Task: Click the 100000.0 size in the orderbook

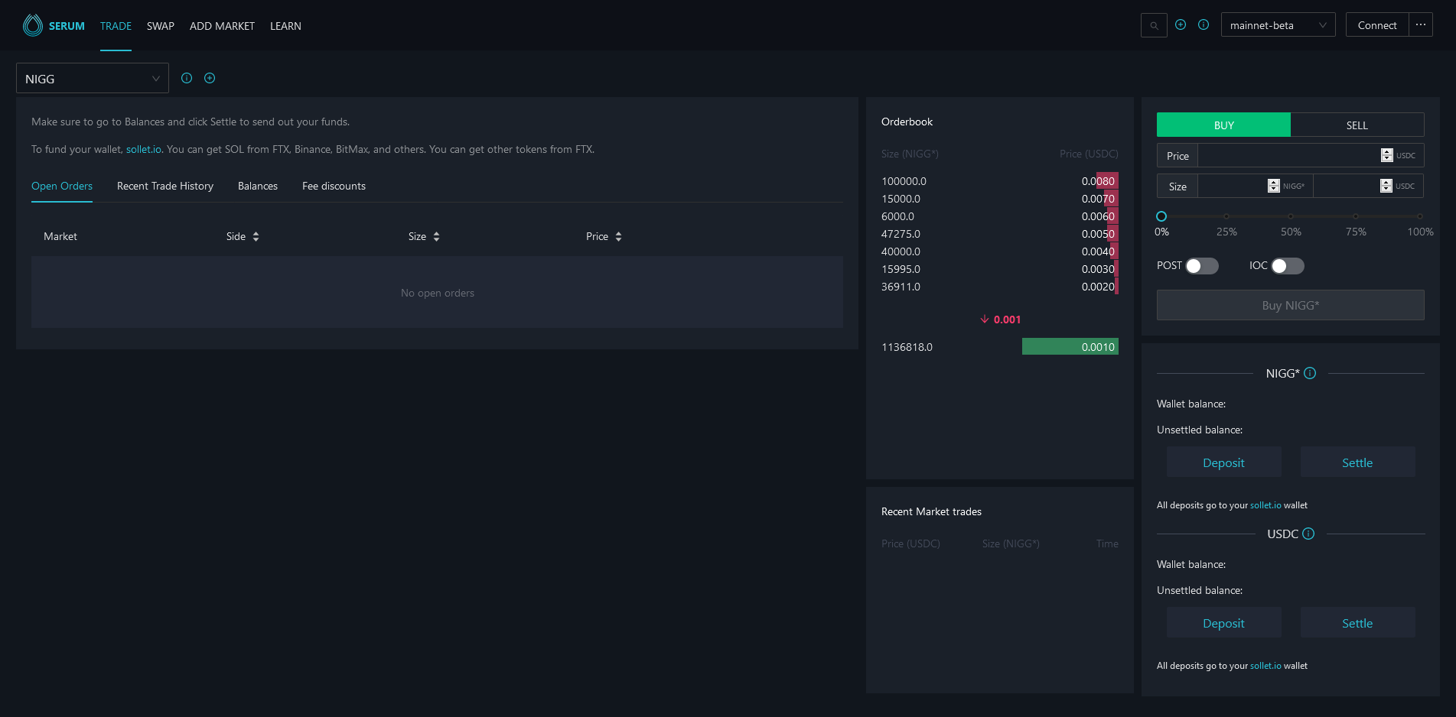Action: click(x=904, y=181)
